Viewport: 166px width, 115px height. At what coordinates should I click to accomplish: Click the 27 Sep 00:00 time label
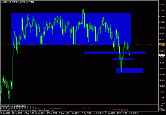click(x=52, y=113)
